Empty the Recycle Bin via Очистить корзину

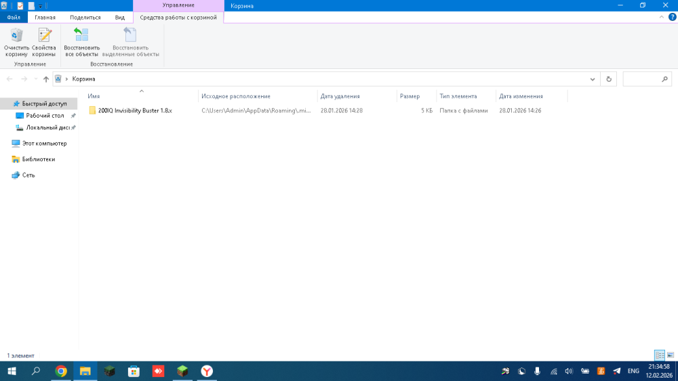click(16, 42)
